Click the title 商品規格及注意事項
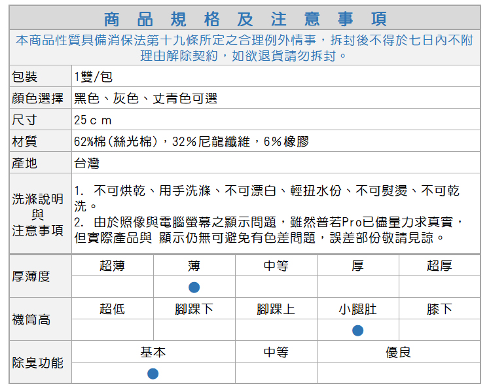 pos(245,18)
